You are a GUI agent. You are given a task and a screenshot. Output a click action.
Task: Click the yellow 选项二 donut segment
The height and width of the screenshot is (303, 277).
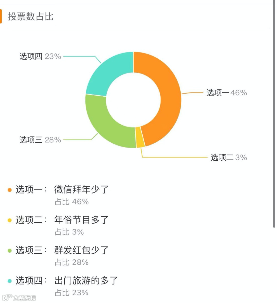[x=140, y=137]
